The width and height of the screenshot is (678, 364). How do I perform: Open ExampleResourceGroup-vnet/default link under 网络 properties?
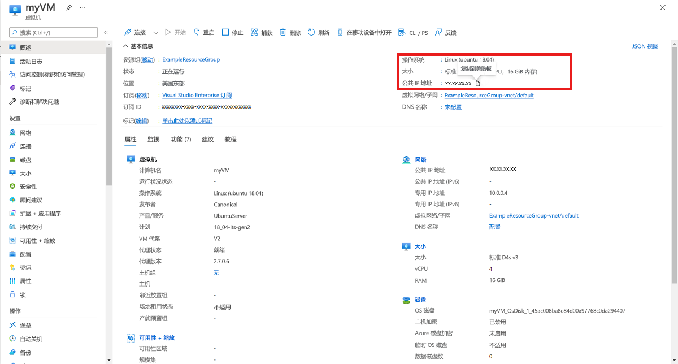pyautogui.click(x=534, y=215)
